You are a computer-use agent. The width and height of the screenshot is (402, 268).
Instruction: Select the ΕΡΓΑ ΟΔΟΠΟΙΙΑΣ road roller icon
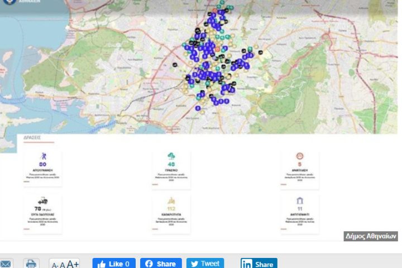click(x=42, y=200)
